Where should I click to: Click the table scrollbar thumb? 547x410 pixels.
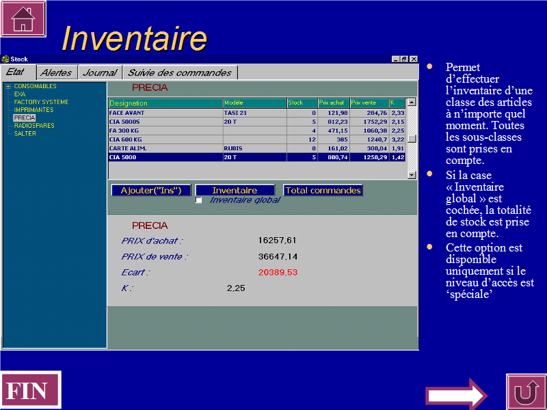(412, 139)
